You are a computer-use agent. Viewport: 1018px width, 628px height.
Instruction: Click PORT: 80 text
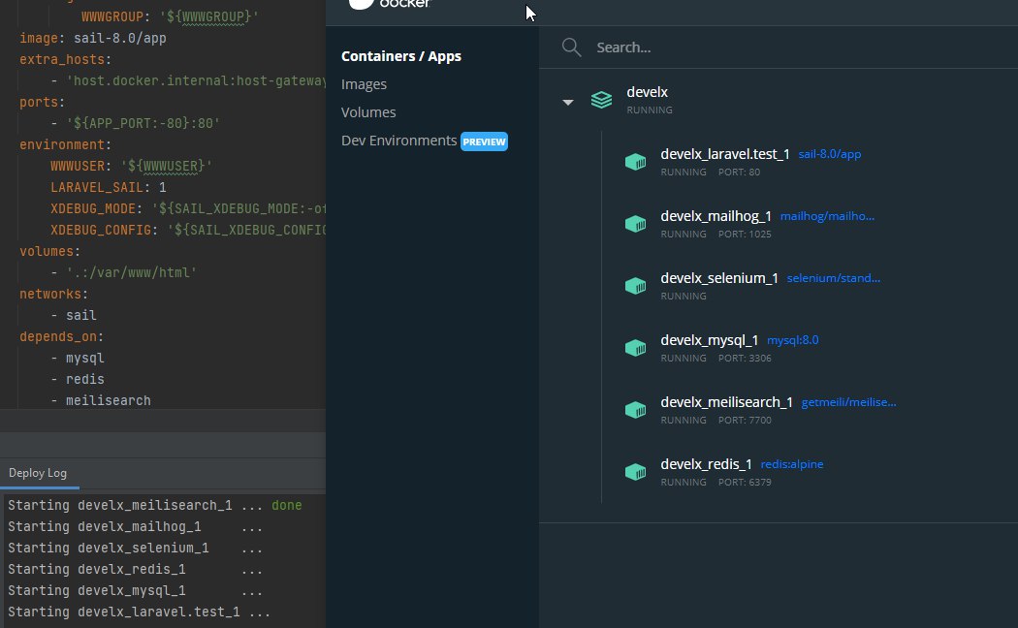(x=739, y=172)
